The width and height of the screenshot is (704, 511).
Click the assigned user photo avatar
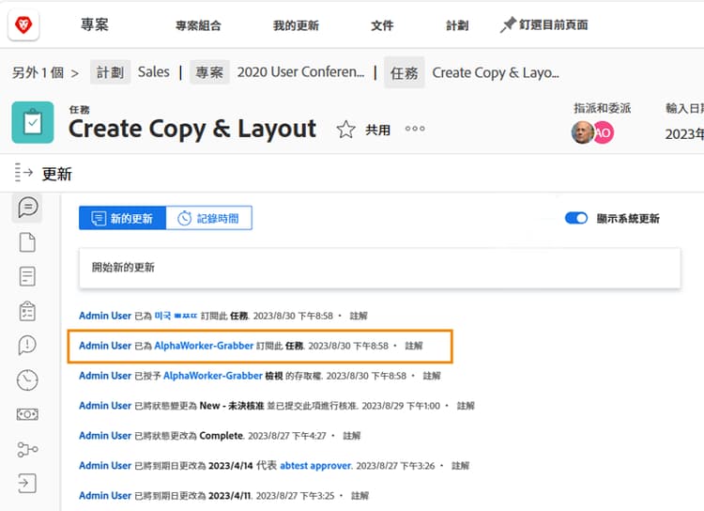pyautogui.click(x=582, y=132)
